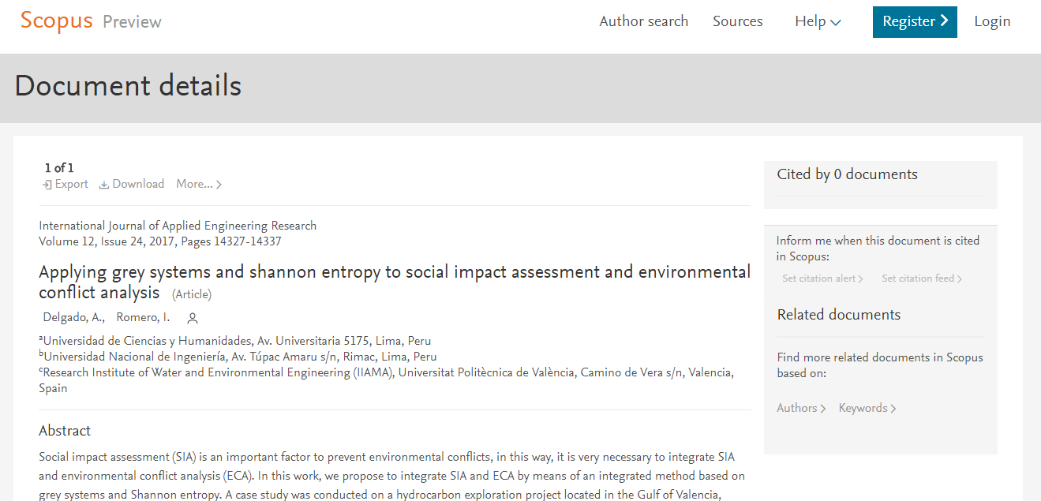Viewport: 1041px width, 501px height.
Task: Click the Login link
Action: click(992, 21)
